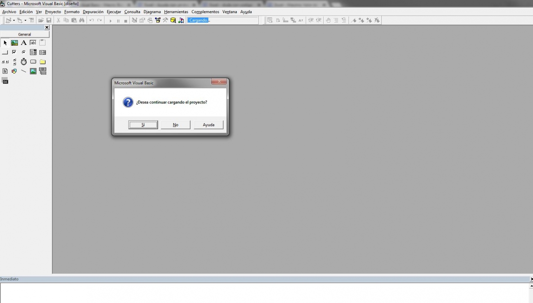The width and height of the screenshot is (533, 303).
Task: Select the Timer control tool
Action: point(24,62)
